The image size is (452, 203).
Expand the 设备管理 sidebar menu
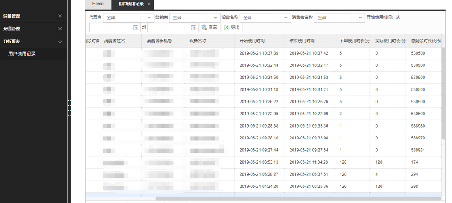click(x=60, y=16)
